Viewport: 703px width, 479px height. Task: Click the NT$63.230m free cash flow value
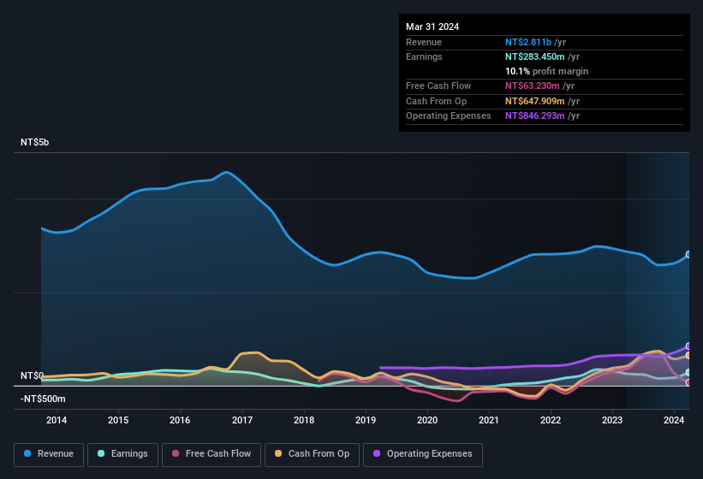tap(533, 86)
